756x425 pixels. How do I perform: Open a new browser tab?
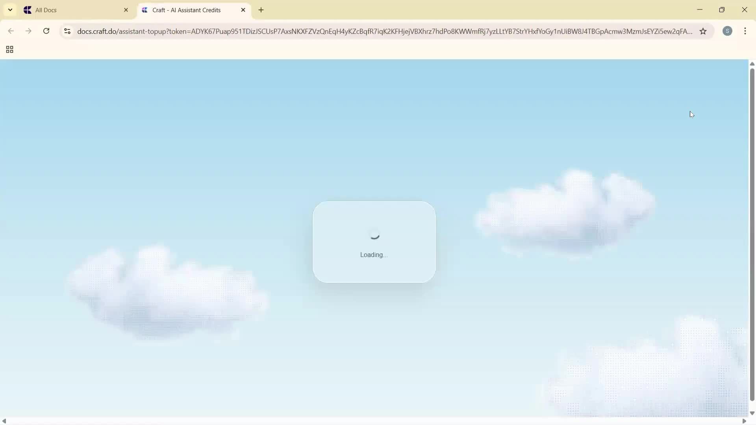click(x=261, y=10)
